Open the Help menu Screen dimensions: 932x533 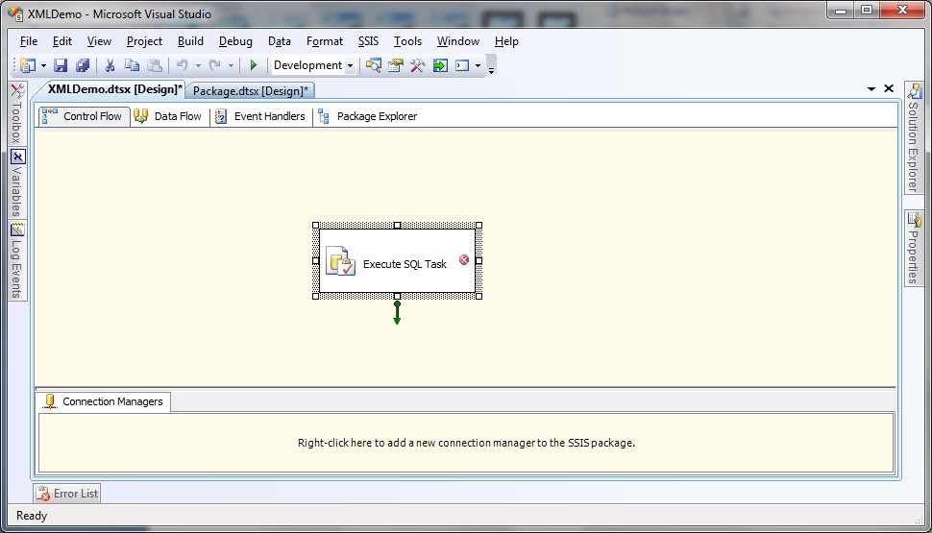tap(506, 41)
